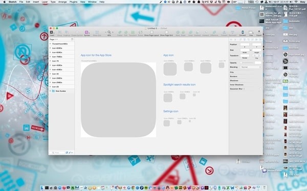Click the Connect device toolbar icon
Image resolution: width=307 pixels, height=191 pixels.
click(243, 33)
